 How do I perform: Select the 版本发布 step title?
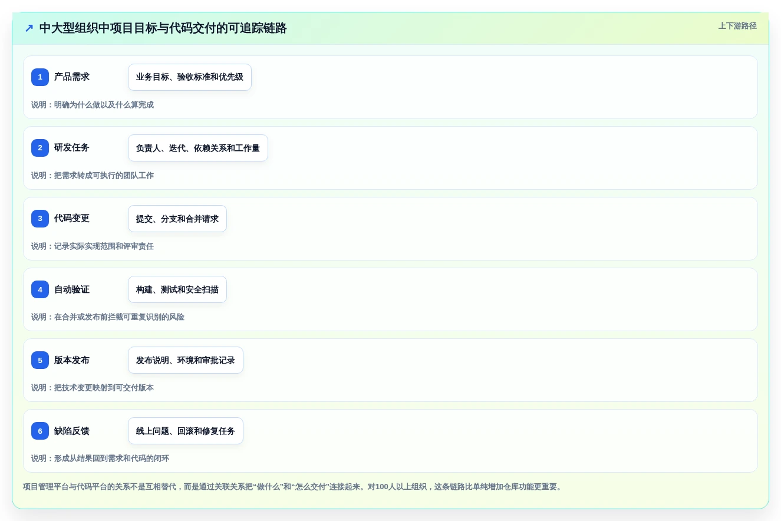tap(72, 360)
